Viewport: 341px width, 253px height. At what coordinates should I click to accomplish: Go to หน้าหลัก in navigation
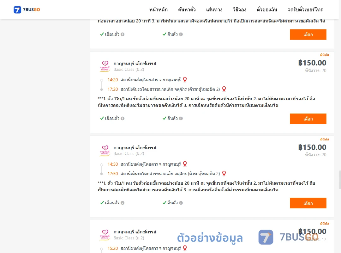[x=158, y=9]
